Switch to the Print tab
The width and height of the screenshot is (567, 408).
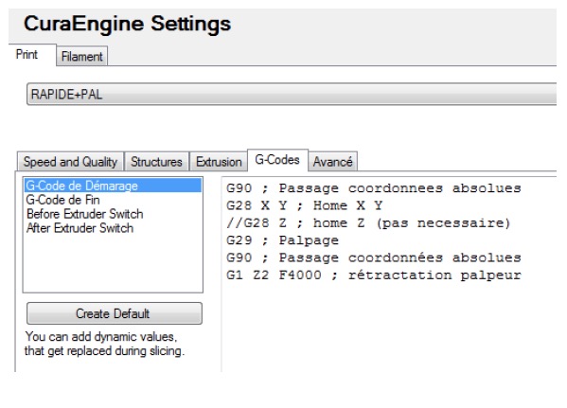pyautogui.click(x=27, y=55)
